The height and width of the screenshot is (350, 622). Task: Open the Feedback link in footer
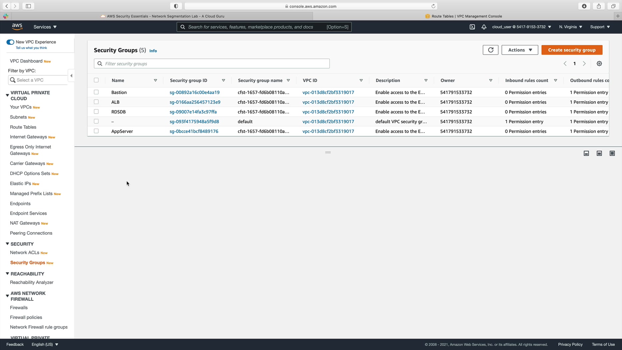pos(15,344)
